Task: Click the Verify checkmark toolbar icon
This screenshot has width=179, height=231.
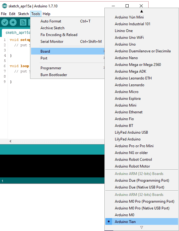Action: pyautogui.click(x=5, y=22)
